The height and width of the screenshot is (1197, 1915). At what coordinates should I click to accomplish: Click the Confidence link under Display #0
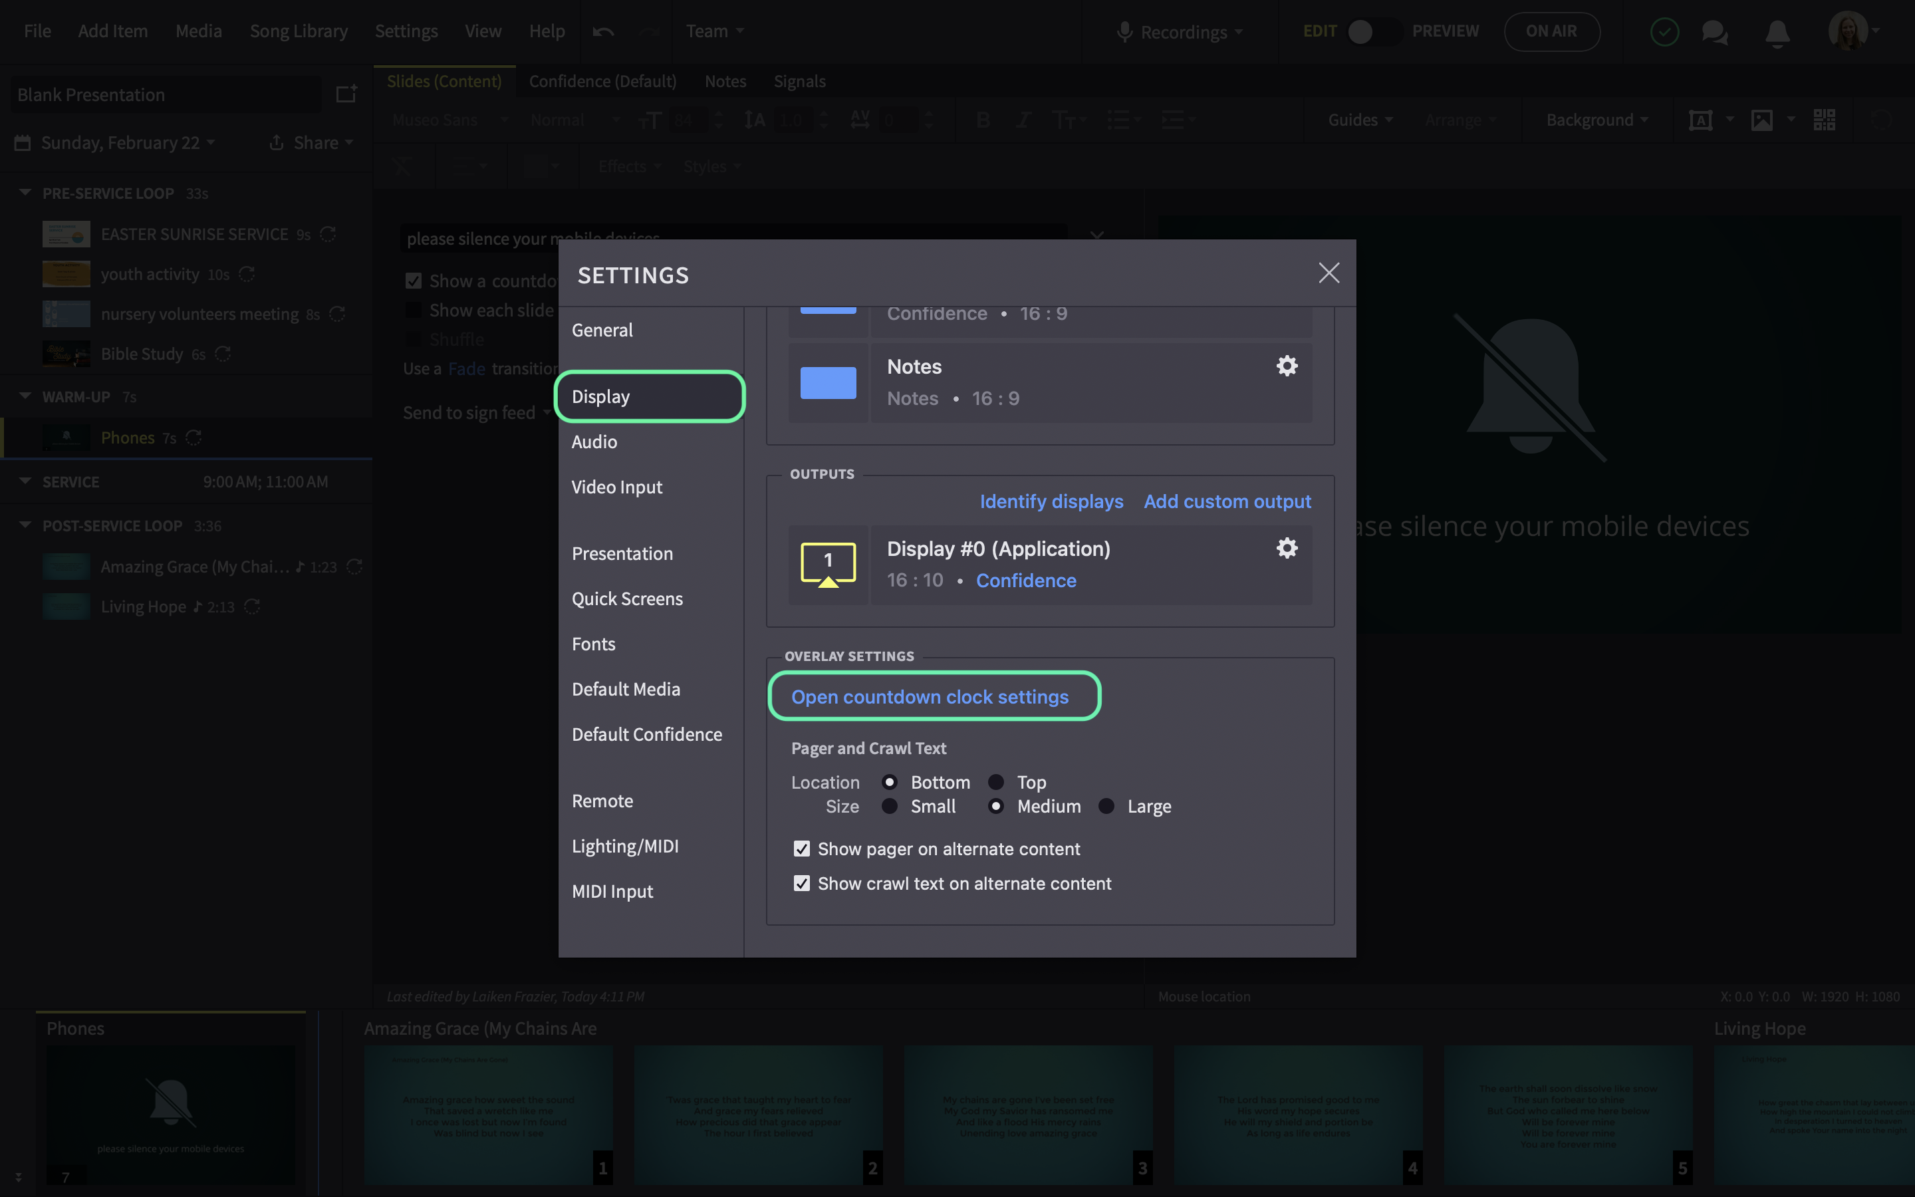point(1025,581)
